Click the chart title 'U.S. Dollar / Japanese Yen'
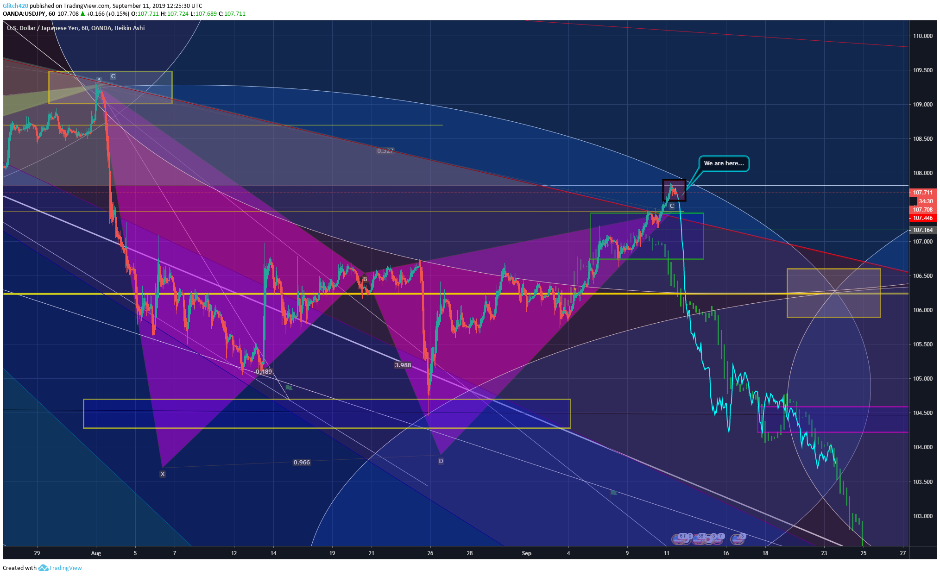 coord(43,28)
